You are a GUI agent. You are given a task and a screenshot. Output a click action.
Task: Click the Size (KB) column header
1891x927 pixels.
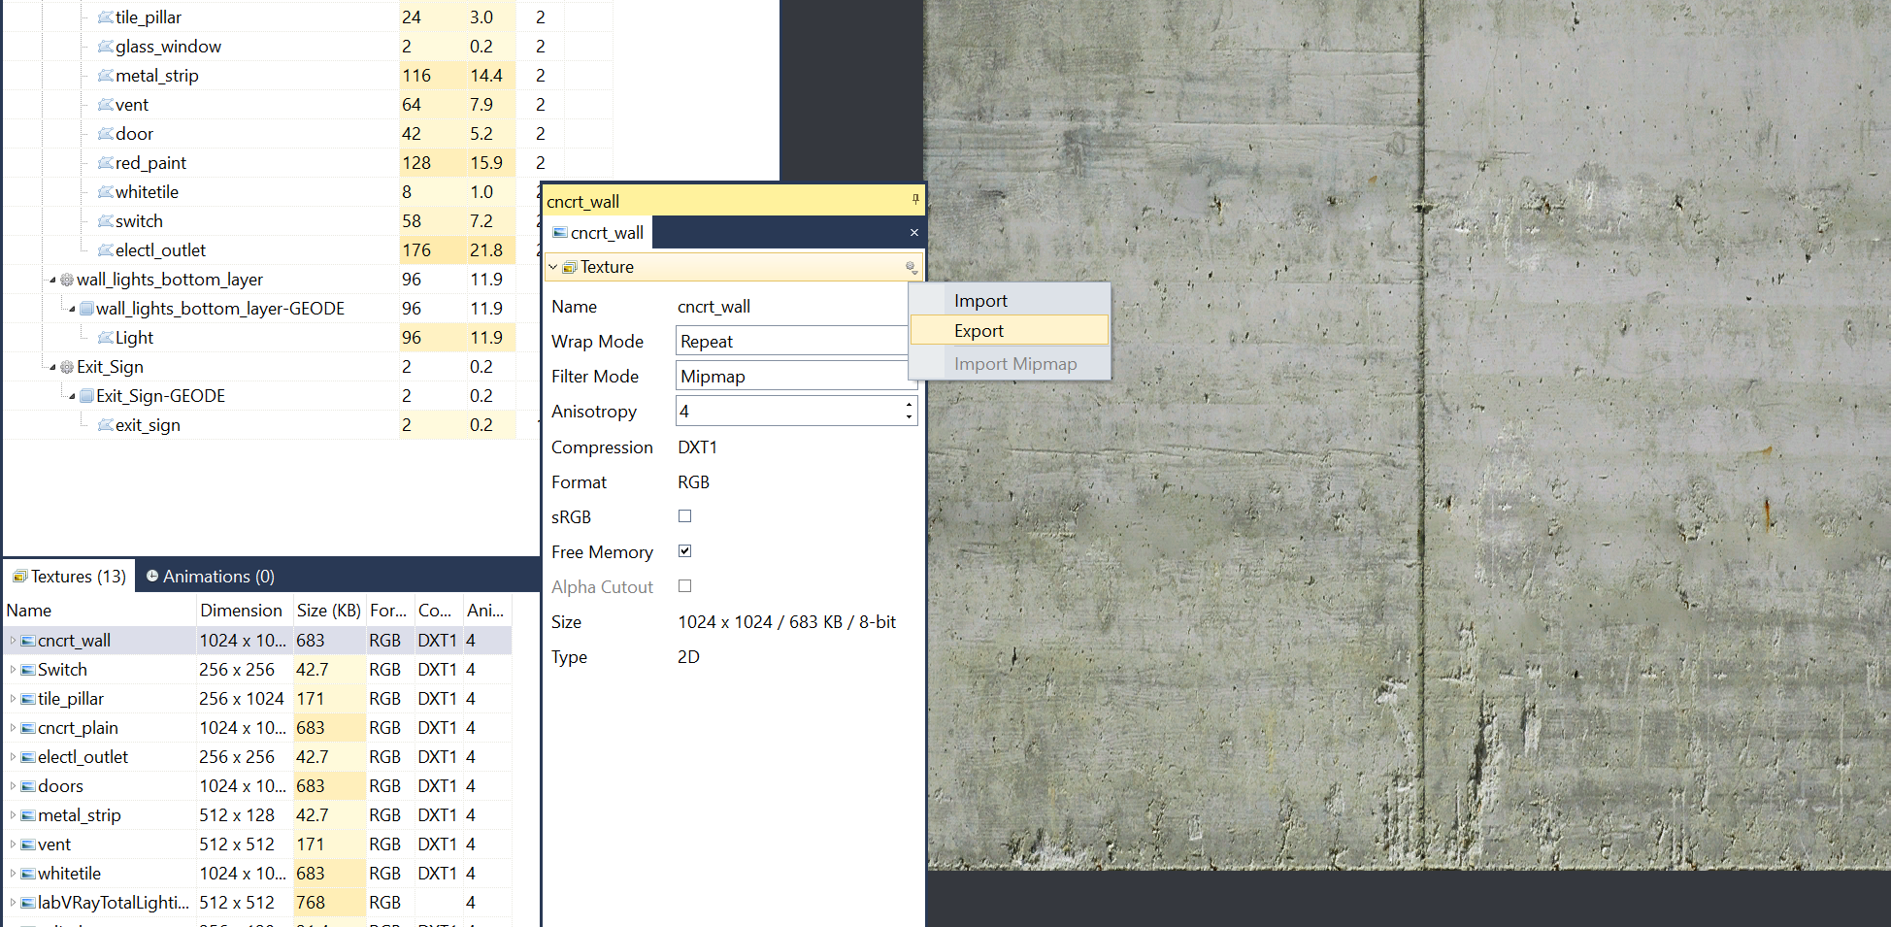(328, 611)
